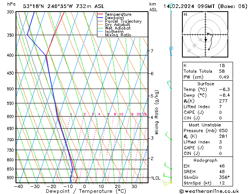Click the wind barb at 400 hPa
This screenshot has width=251, height=194.
tap(171, 51)
